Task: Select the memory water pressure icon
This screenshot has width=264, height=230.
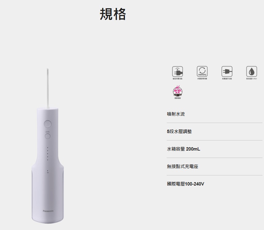Action: point(202,71)
